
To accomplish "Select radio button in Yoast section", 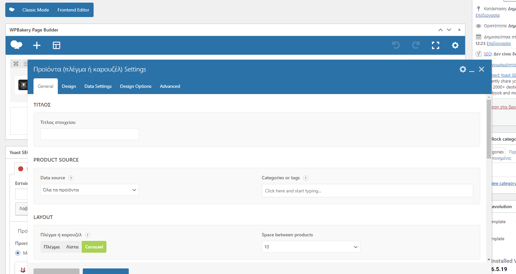I will pos(18,253).
